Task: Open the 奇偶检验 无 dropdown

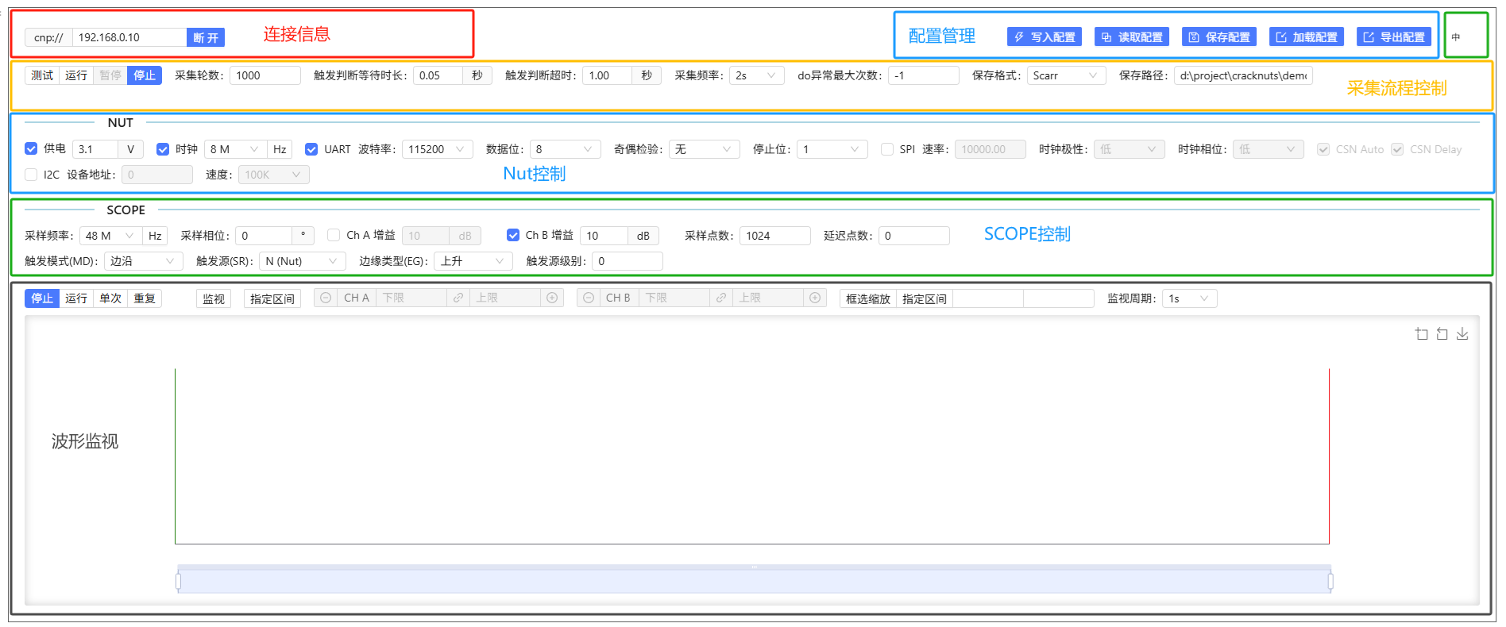Action: click(x=705, y=149)
